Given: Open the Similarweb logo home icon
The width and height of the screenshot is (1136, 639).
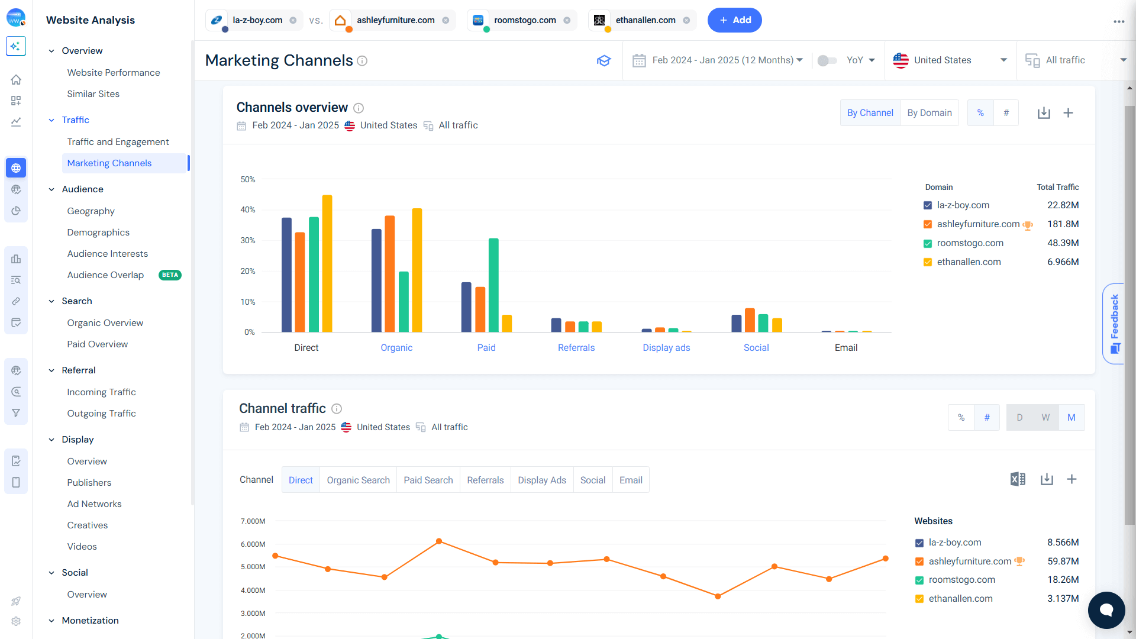Looking at the screenshot, I should [x=16, y=18].
